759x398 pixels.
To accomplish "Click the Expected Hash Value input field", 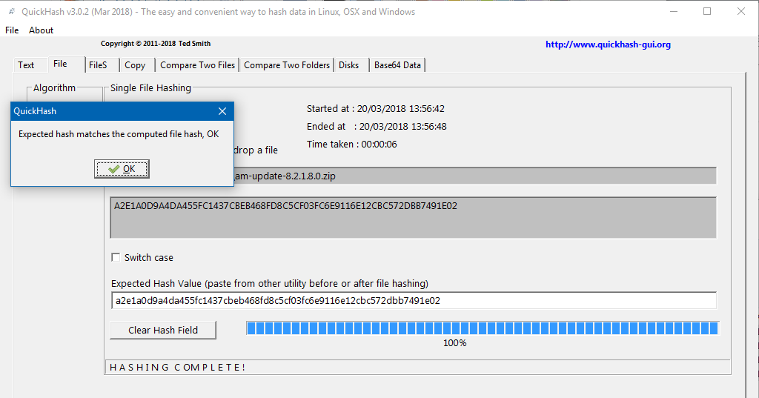I will [x=413, y=301].
